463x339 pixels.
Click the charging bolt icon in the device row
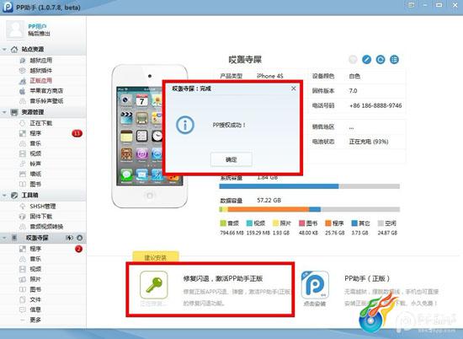[69, 238]
